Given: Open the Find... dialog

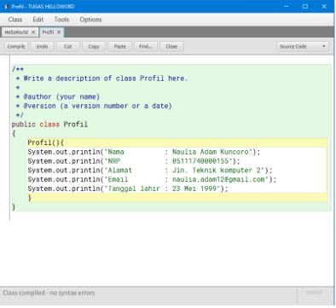Looking at the screenshot, I should coord(146,46).
